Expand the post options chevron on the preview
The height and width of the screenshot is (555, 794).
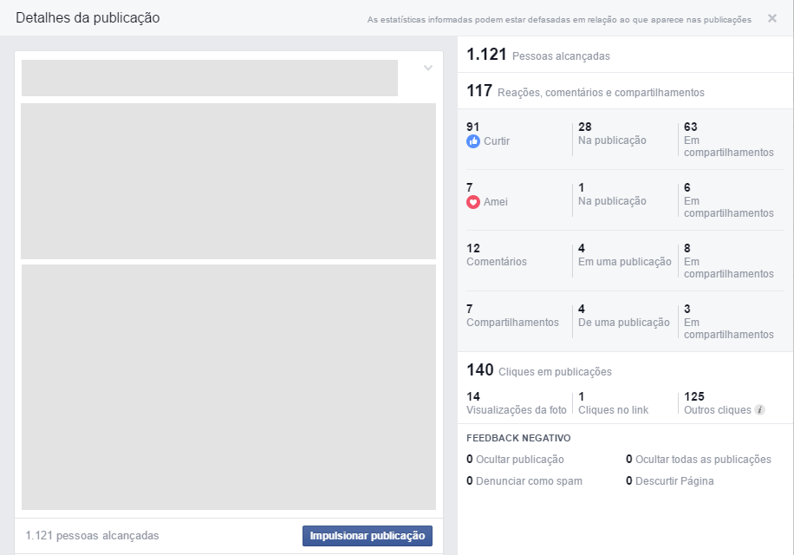pyautogui.click(x=426, y=68)
